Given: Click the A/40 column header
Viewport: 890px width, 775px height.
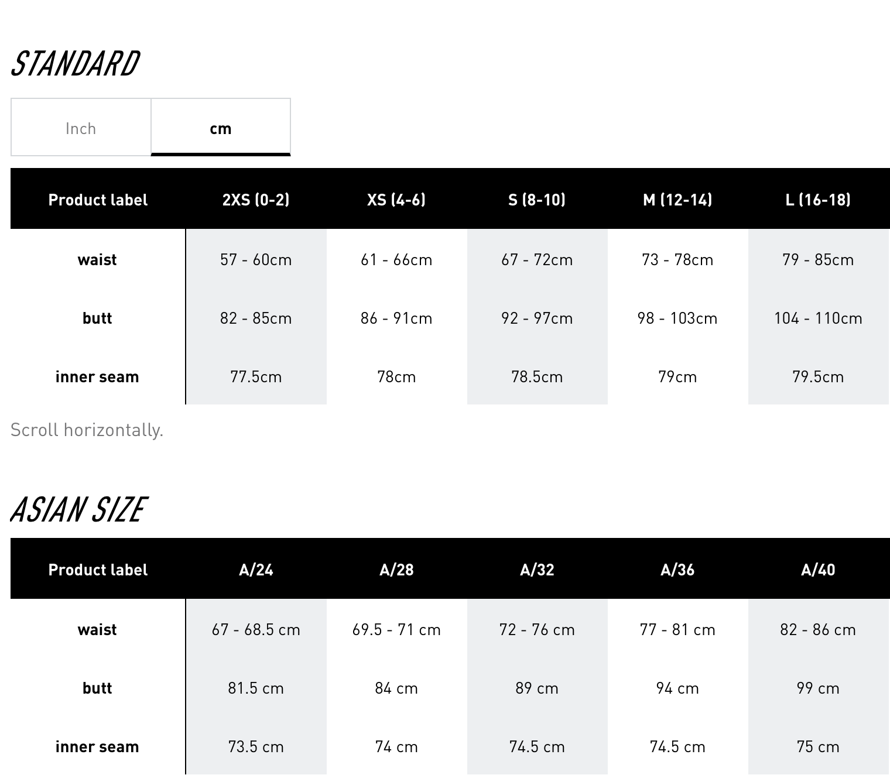Looking at the screenshot, I should pyautogui.click(x=819, y=570).
